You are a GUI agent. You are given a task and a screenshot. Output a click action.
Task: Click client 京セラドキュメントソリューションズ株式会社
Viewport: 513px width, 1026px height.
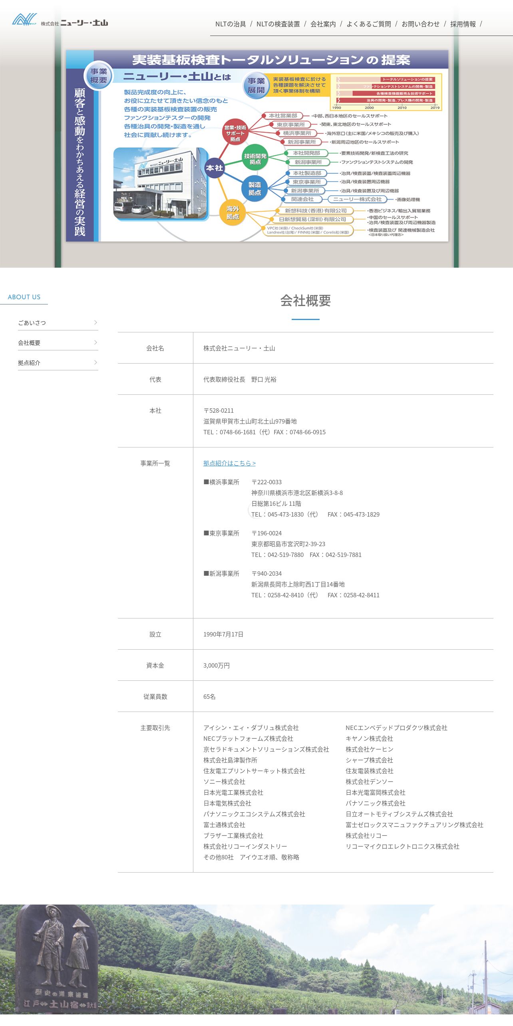pyautogui.click(x=266, y=749)
